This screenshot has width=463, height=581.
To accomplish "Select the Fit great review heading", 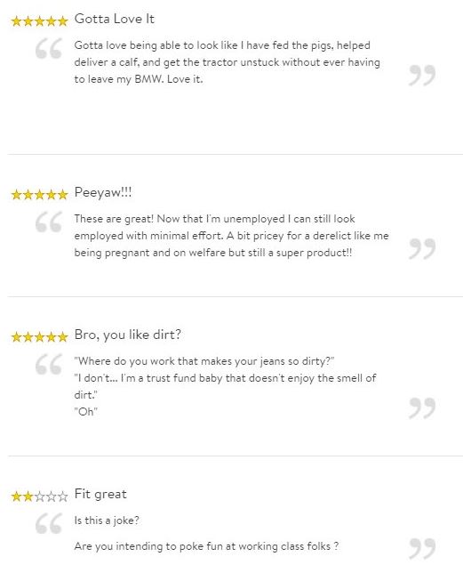I will [100, 494].
